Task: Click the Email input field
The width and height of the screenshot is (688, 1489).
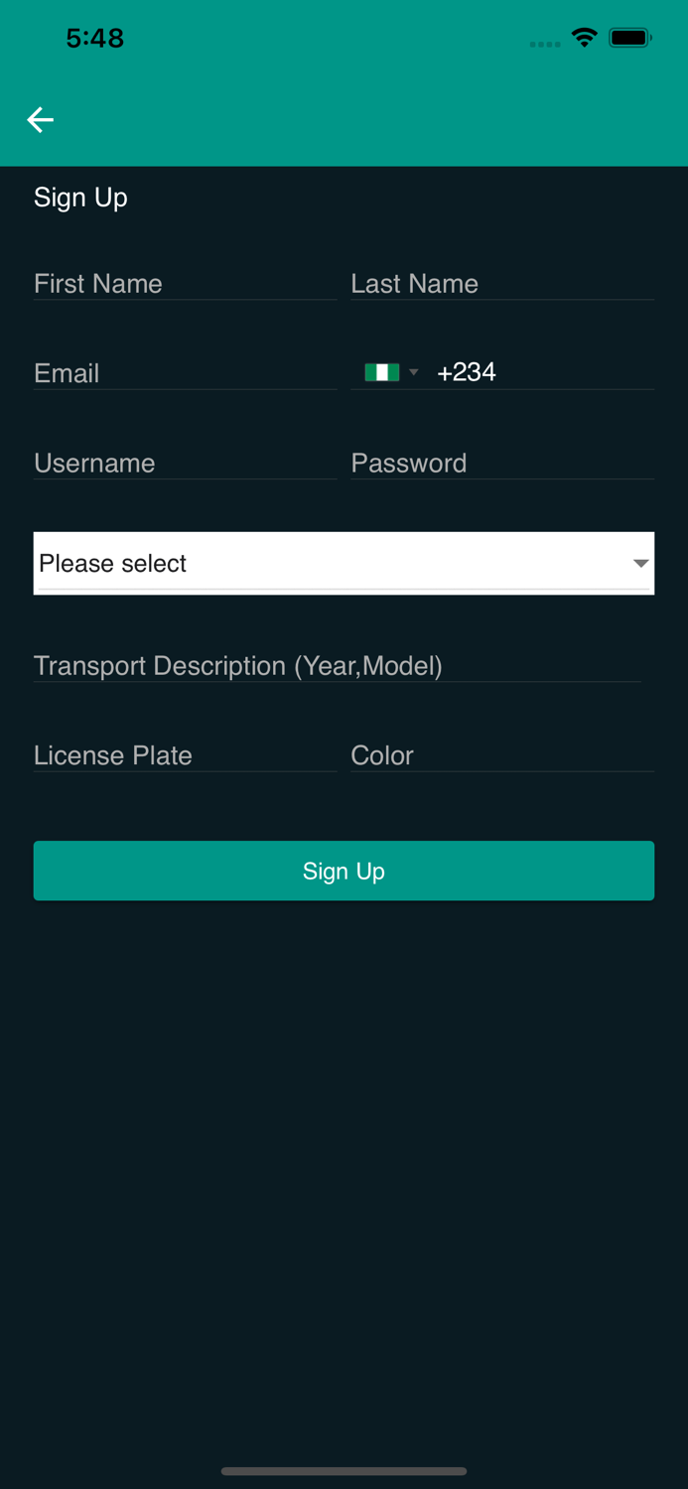Action: coord(184,374)
